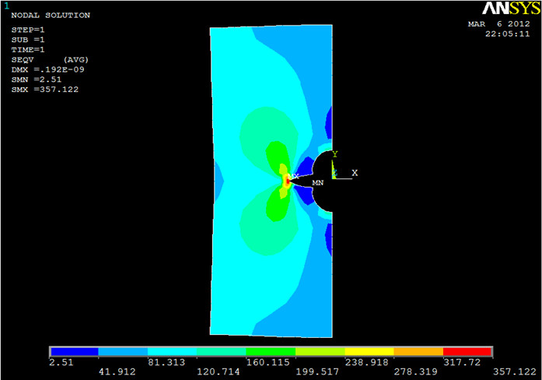Click the 'SUB =1' text

(28, 40)
